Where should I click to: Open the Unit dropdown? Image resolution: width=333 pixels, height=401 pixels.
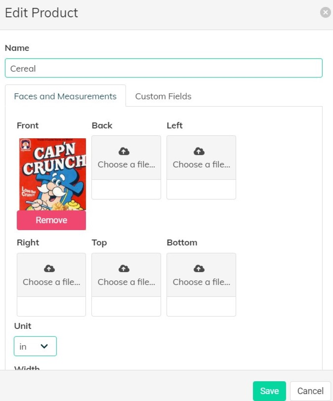pos(35,346)
